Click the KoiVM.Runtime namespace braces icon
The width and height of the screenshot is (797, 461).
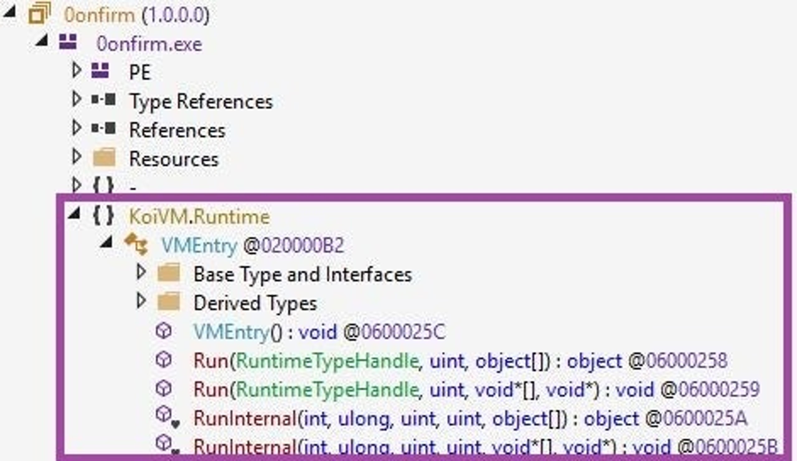pyautogui.click(x=103, y=216)
